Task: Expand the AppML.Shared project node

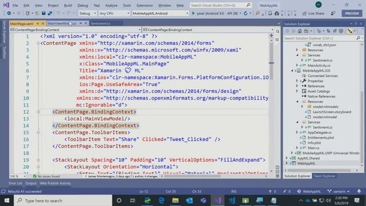Action: (287, 158)
